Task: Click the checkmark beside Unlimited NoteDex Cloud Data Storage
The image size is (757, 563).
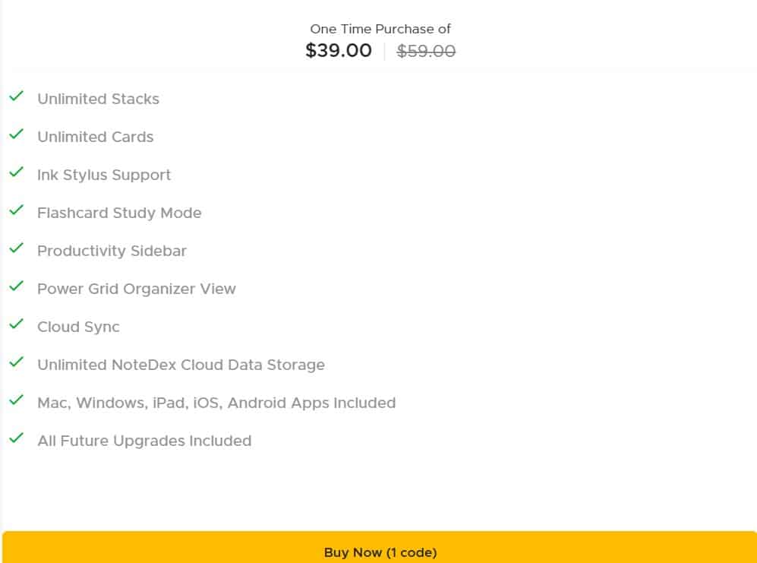Action: (x=15, y=363)
